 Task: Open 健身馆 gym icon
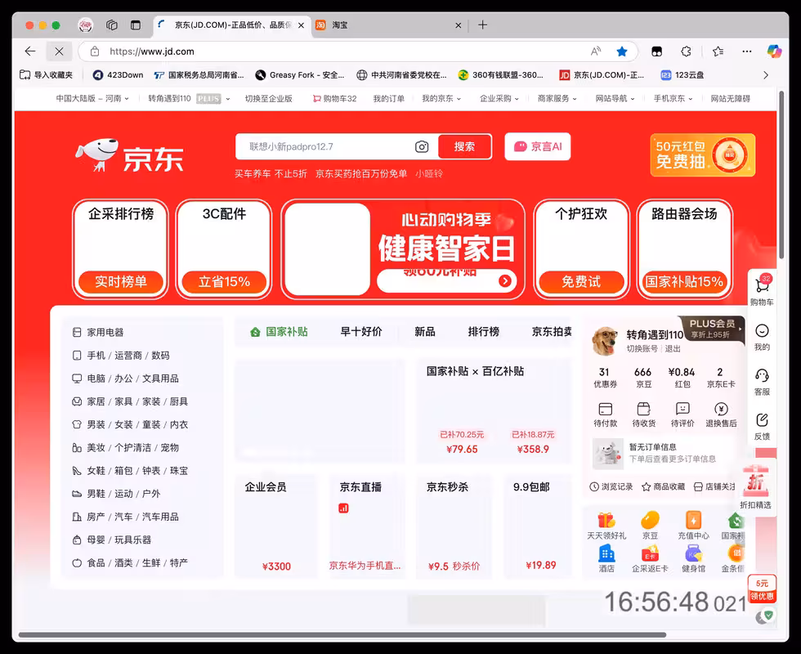pyautogui.click(x=693, y=558)
